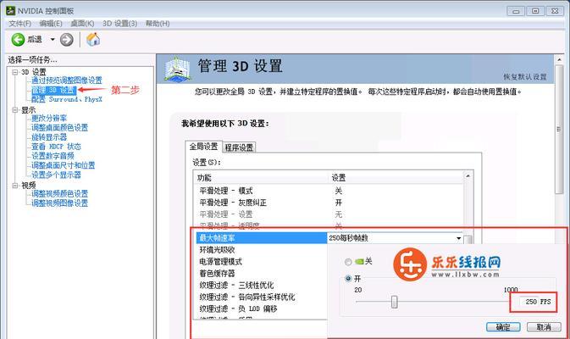Viewport: 570px width, 339px height.
Task: Click the 250 FPS value field
Action: (534, 302)
